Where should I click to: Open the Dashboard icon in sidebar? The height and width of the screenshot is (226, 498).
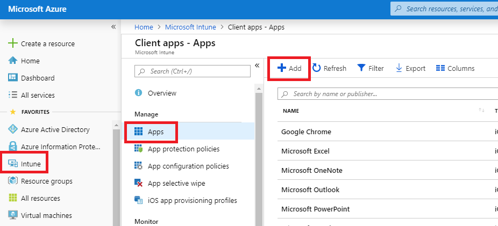pos(13,78)
